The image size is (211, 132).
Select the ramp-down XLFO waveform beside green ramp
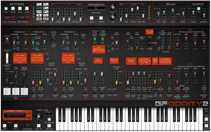tap(46, 8)
